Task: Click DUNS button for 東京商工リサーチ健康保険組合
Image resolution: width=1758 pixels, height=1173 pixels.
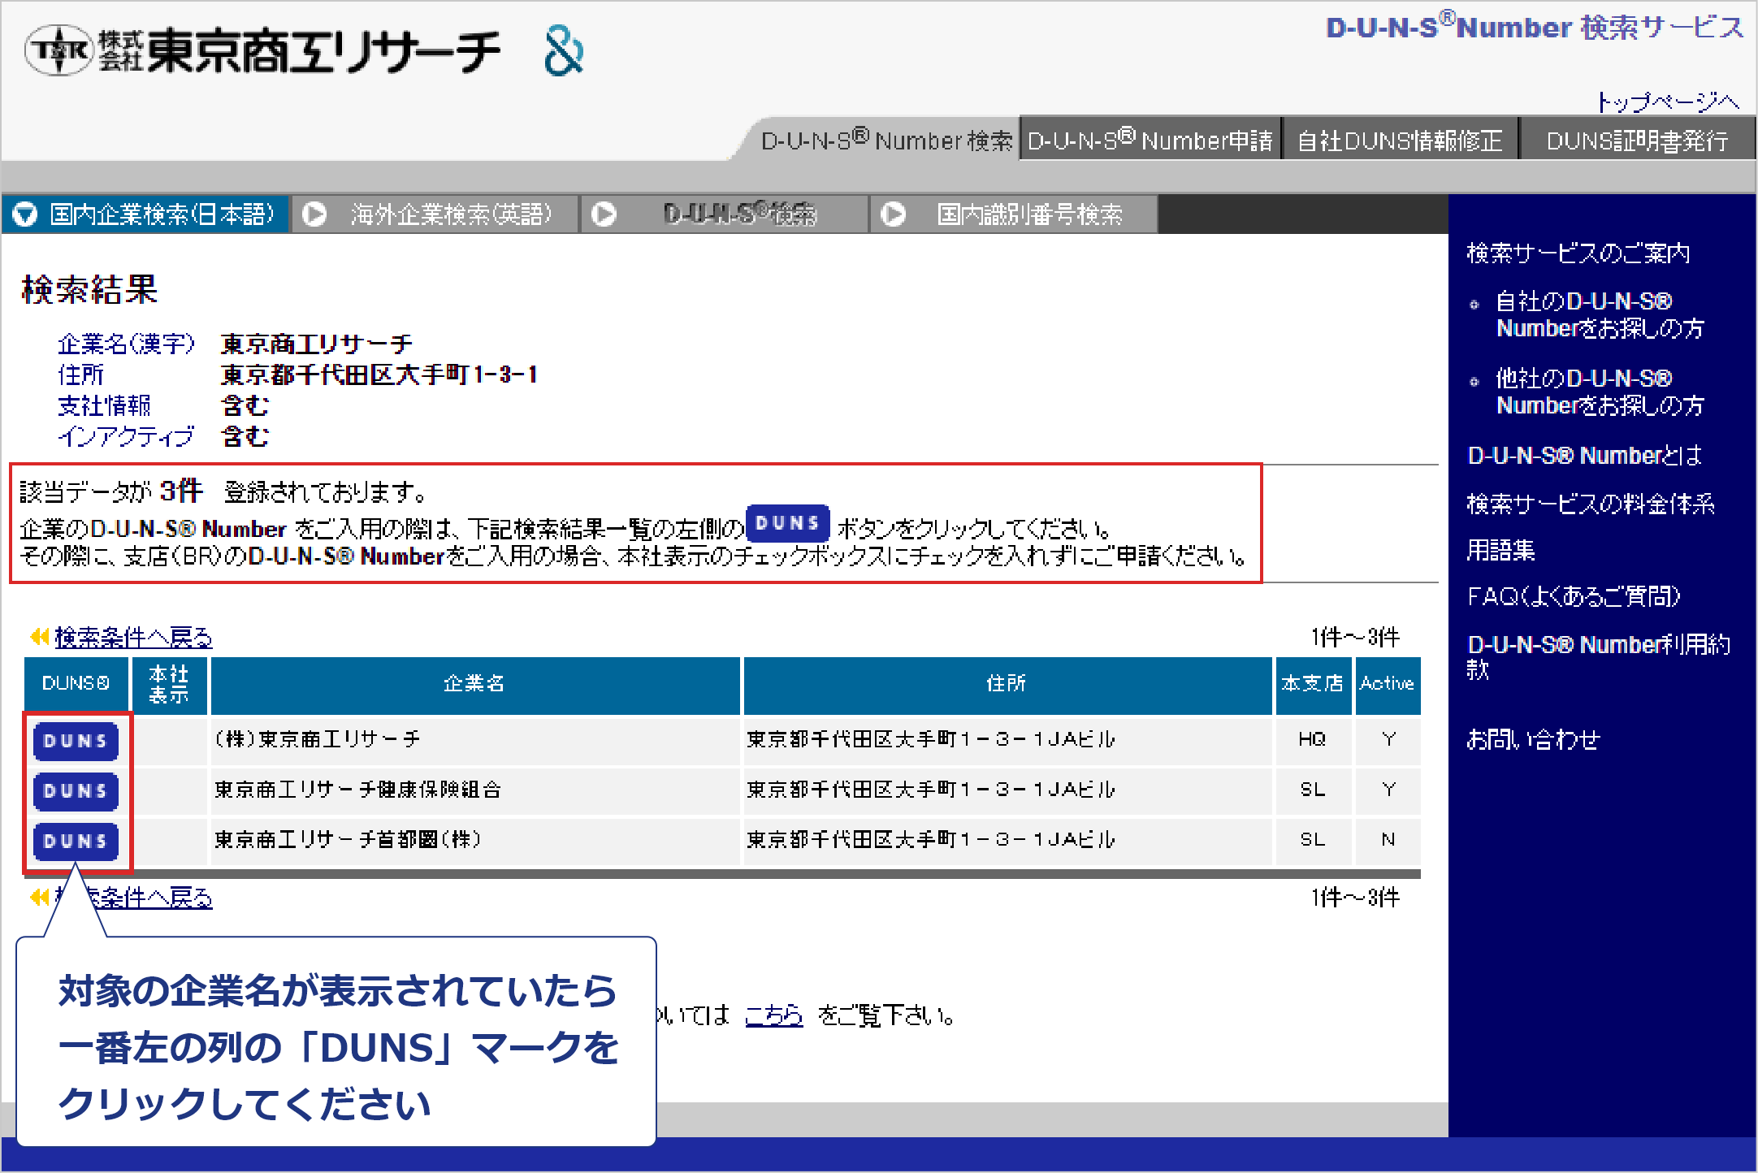Action: pos(76,790)
